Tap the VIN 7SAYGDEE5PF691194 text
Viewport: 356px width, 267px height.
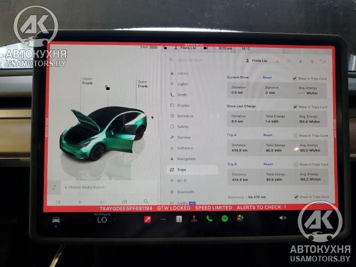point(126,209)
